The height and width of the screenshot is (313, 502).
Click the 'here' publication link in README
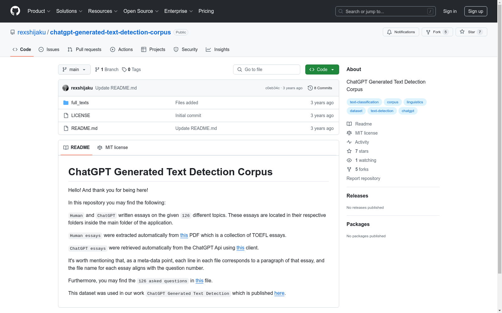pyautogui.click(x=280, y=293)
